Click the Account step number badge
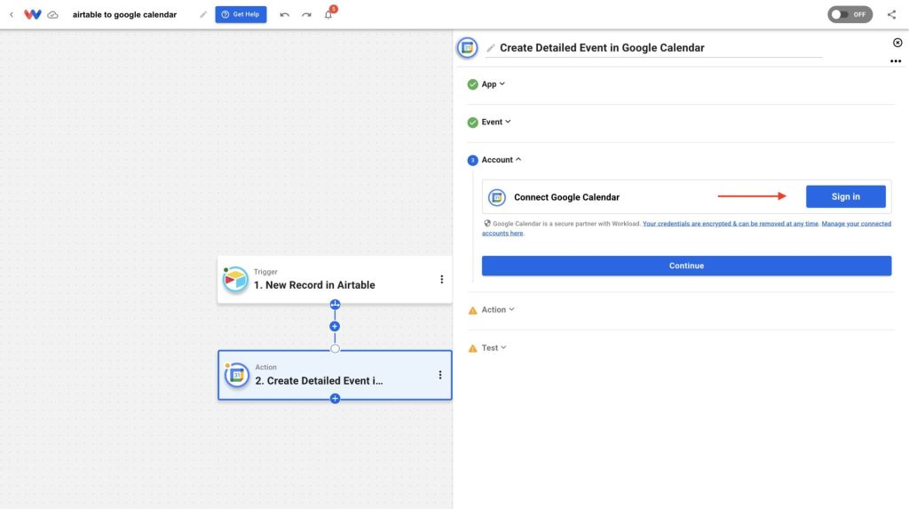 (472, 160)
